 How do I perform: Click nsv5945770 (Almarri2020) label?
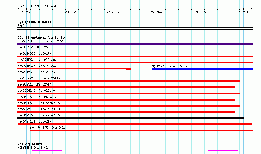[x=39, y=109]
